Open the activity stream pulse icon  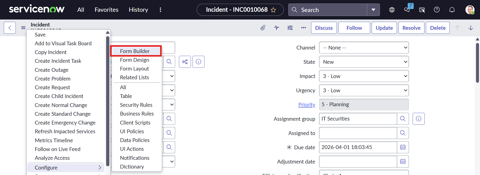click(276, 28)
